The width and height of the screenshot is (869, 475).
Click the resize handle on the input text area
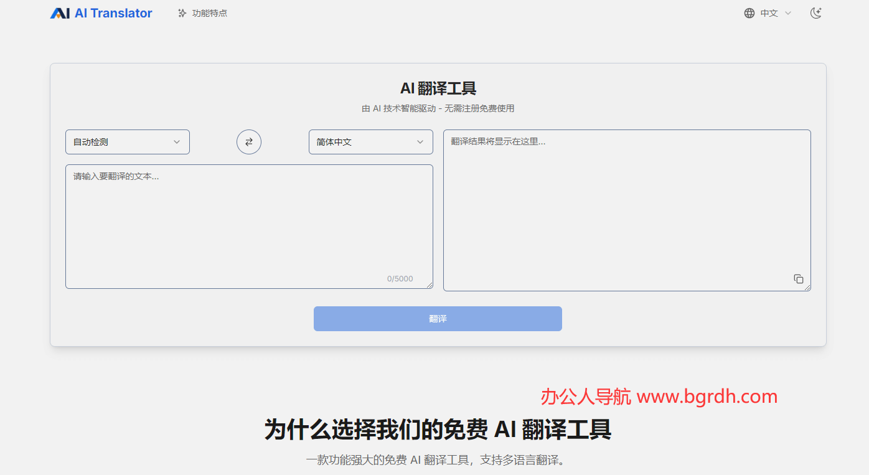[431, 286]
